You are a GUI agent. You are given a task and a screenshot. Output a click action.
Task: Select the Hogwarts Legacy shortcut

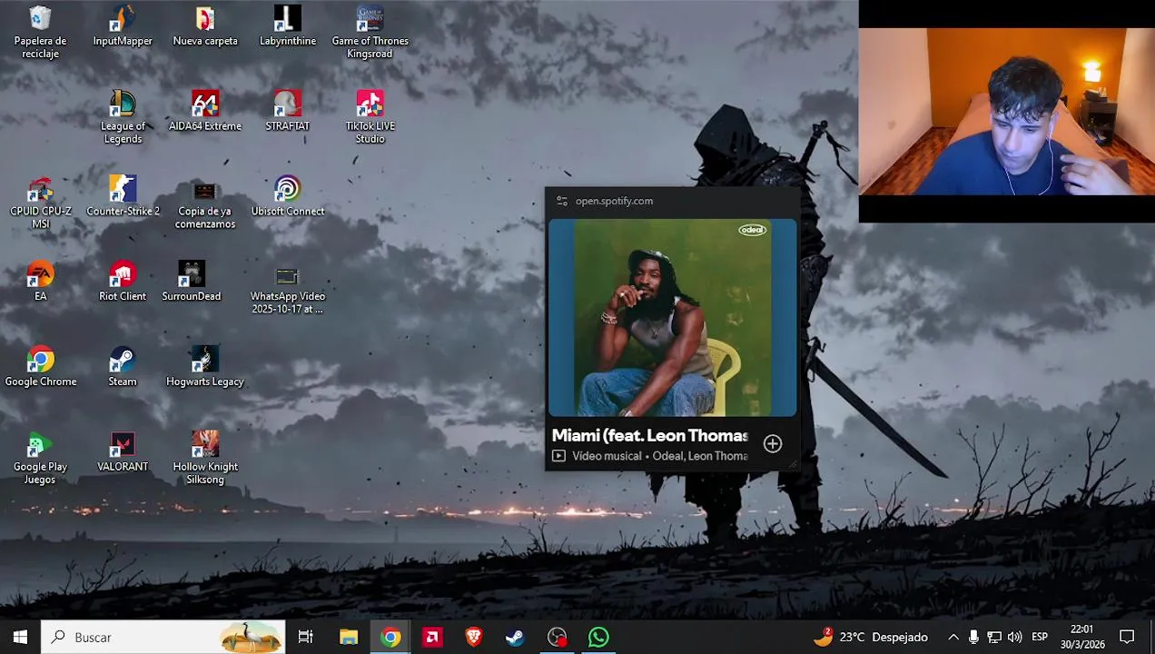(205, 366)
